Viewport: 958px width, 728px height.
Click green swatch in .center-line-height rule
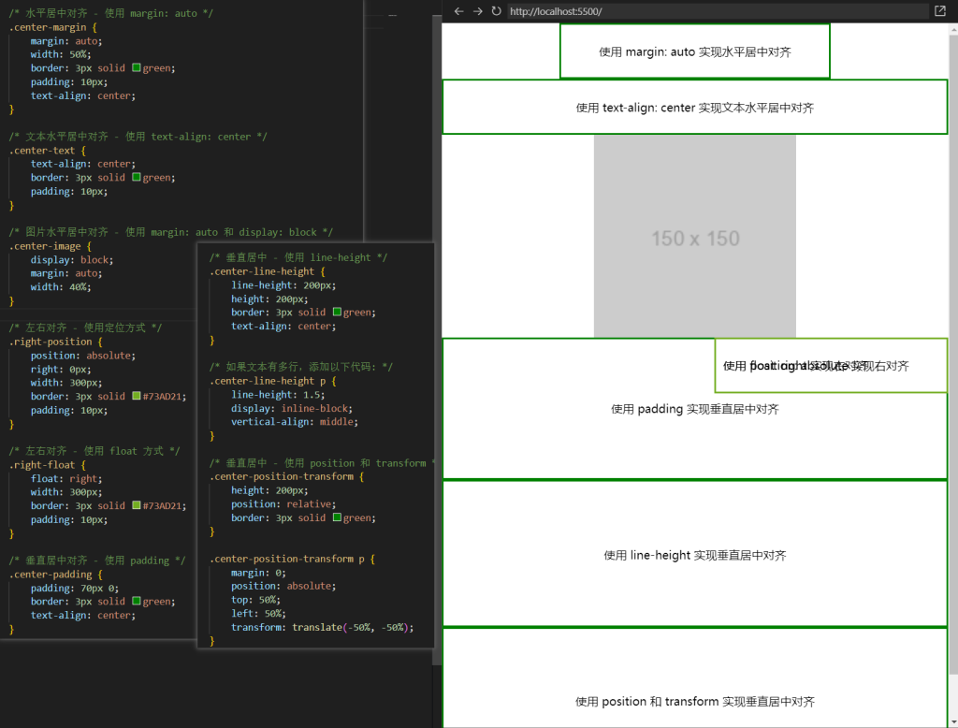338,313
